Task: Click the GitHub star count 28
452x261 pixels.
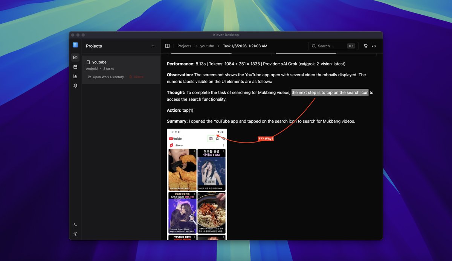Action: click(374, 46)
